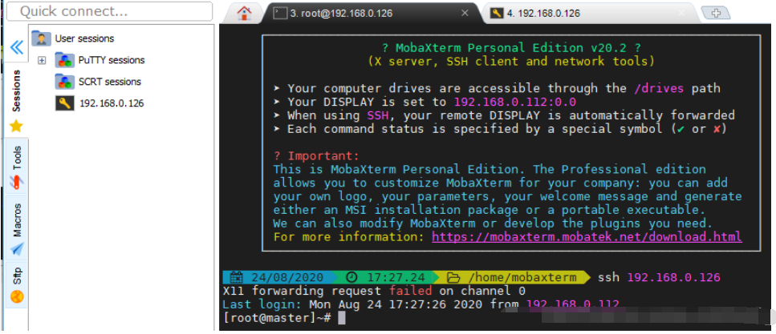Click the key icon of the 192.168.0.126 session
This screenshot has width=776, height=334.
coord(65,103)
